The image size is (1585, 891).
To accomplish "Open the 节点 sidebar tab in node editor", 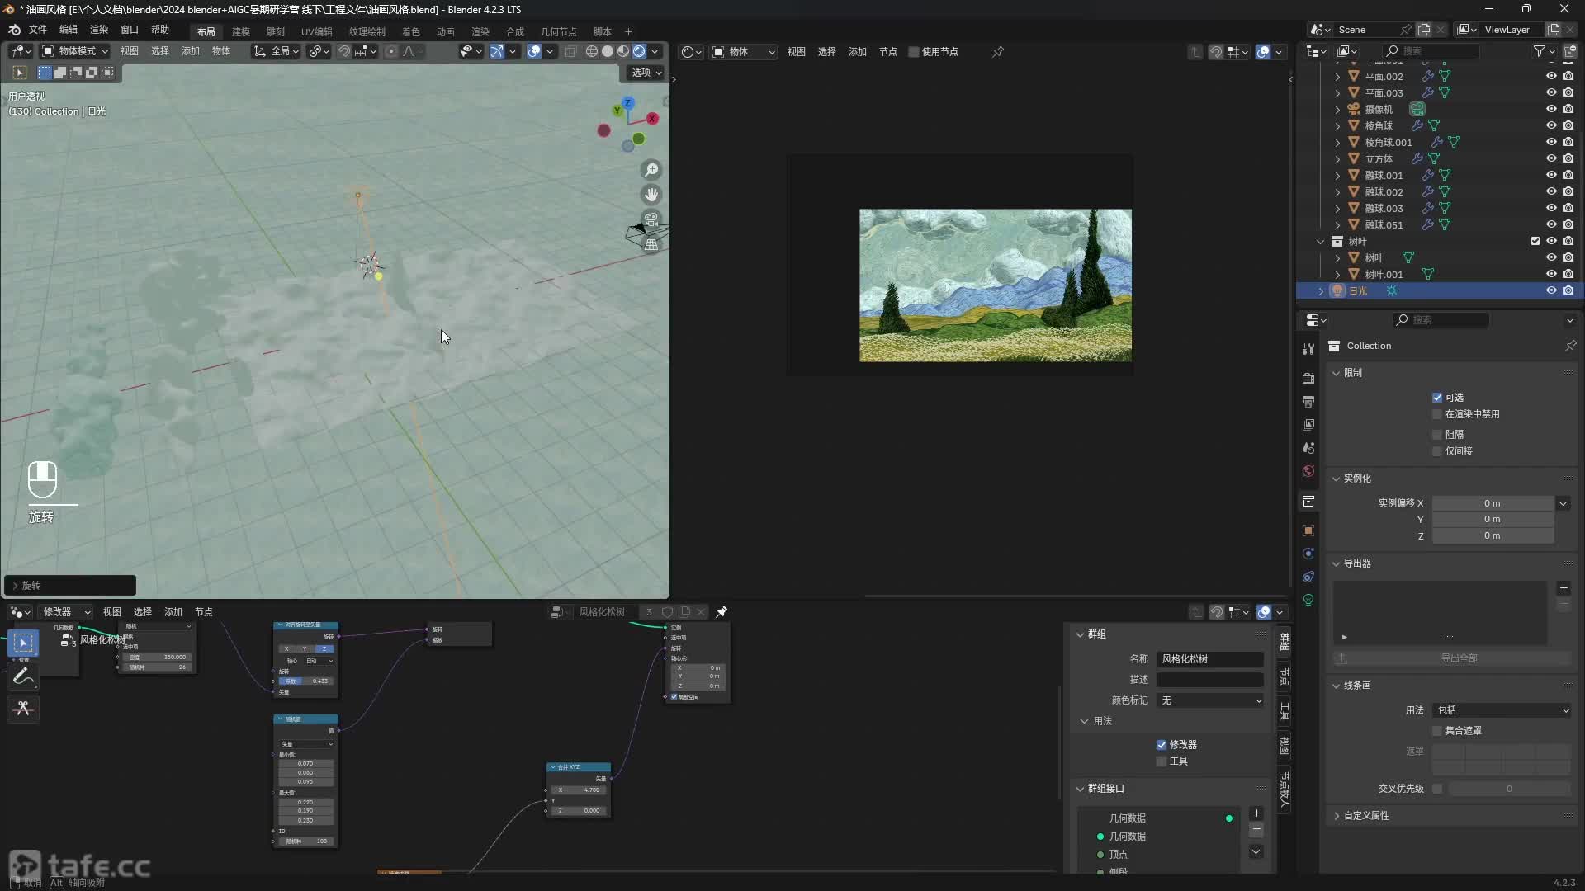I will click(1285, 676).
